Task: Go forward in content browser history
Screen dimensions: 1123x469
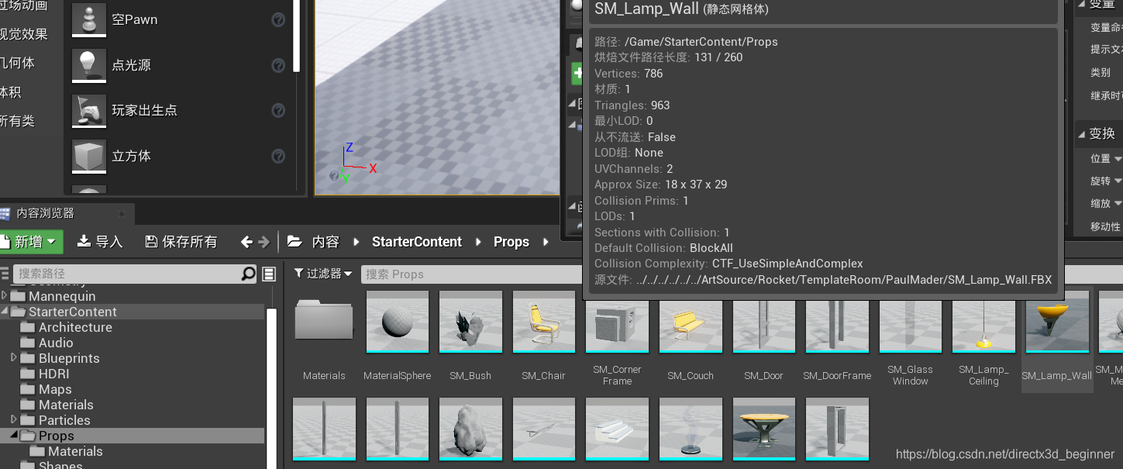Action: pos(264,242)
